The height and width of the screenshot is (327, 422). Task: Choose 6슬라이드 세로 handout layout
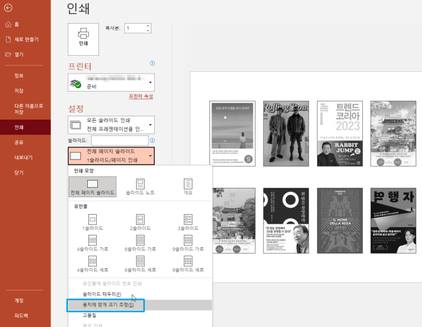click(140, 264)
